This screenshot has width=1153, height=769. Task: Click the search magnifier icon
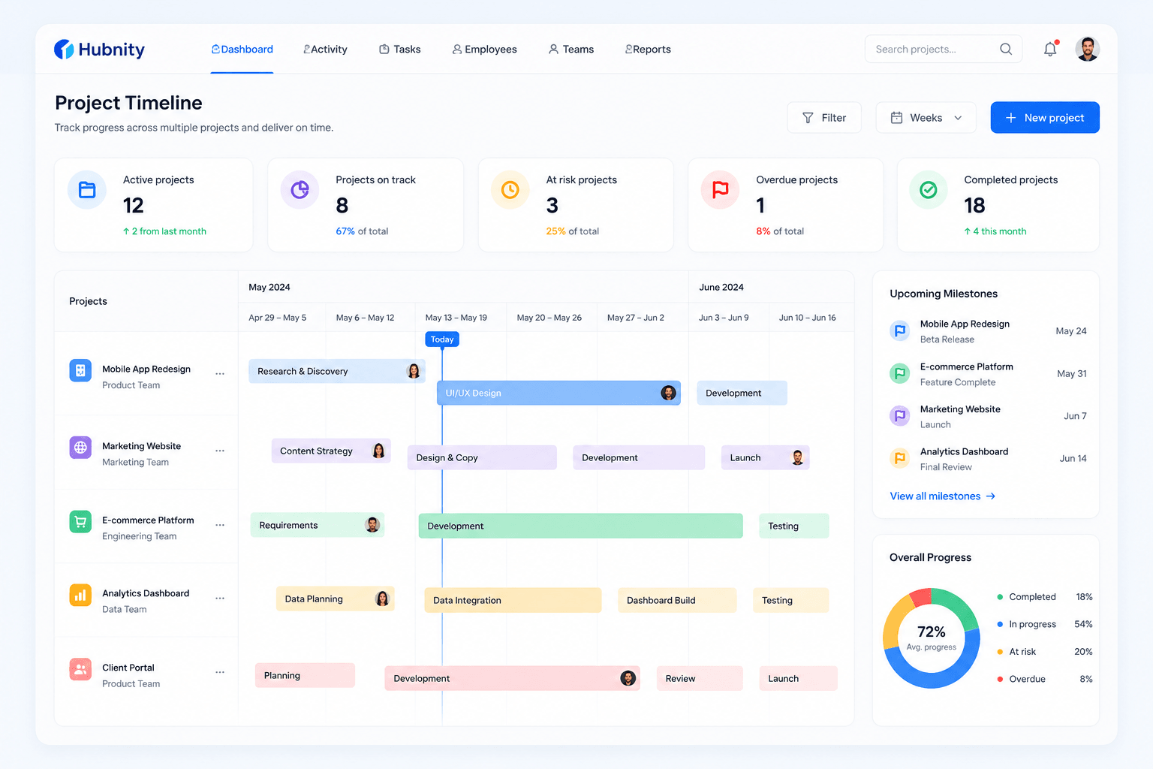click(x=1006, y=49)
